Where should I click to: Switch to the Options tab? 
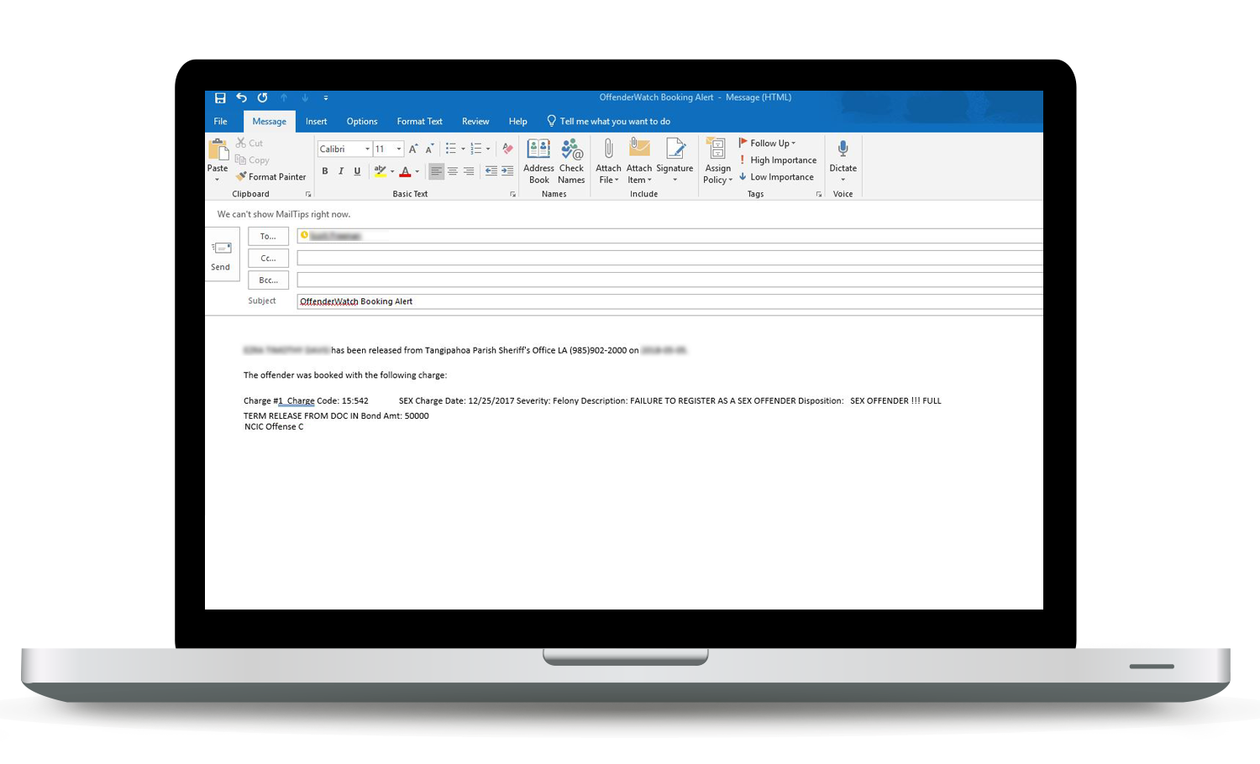click(362, 121)
